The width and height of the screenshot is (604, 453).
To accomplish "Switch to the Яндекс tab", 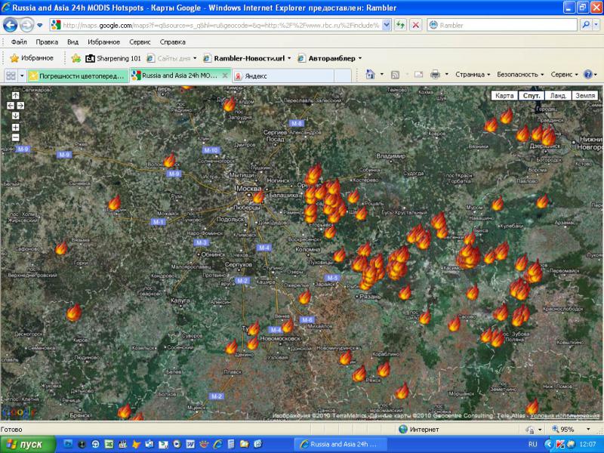I will pos(283,76).
